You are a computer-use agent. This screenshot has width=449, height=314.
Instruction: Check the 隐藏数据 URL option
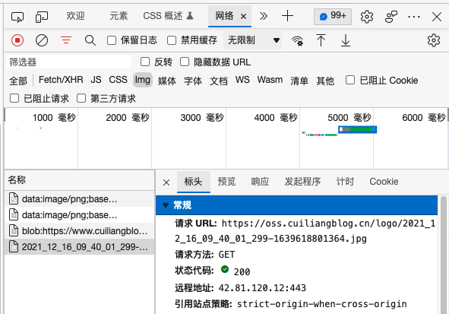(x=185, y=62)
